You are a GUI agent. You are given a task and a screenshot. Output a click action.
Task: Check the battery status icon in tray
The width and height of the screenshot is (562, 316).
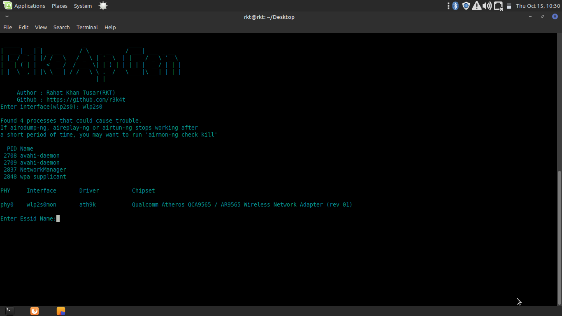pos(509,6)
